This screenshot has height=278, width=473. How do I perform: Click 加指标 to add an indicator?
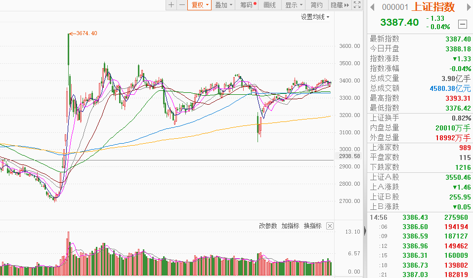pyautogui.click(x=290, y=226)
